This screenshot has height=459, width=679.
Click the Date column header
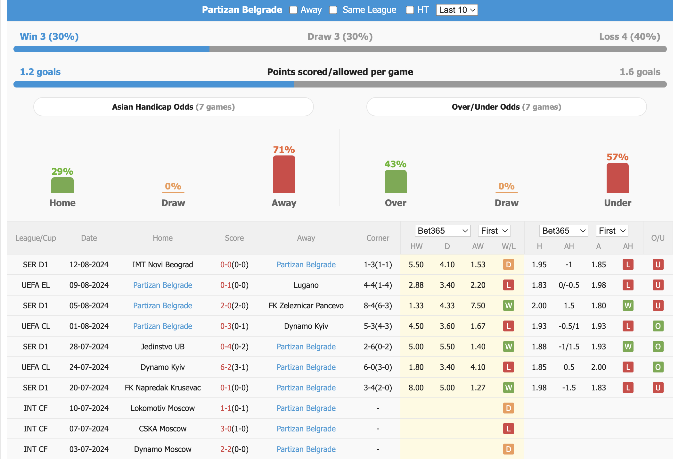(x=89, y=238)
